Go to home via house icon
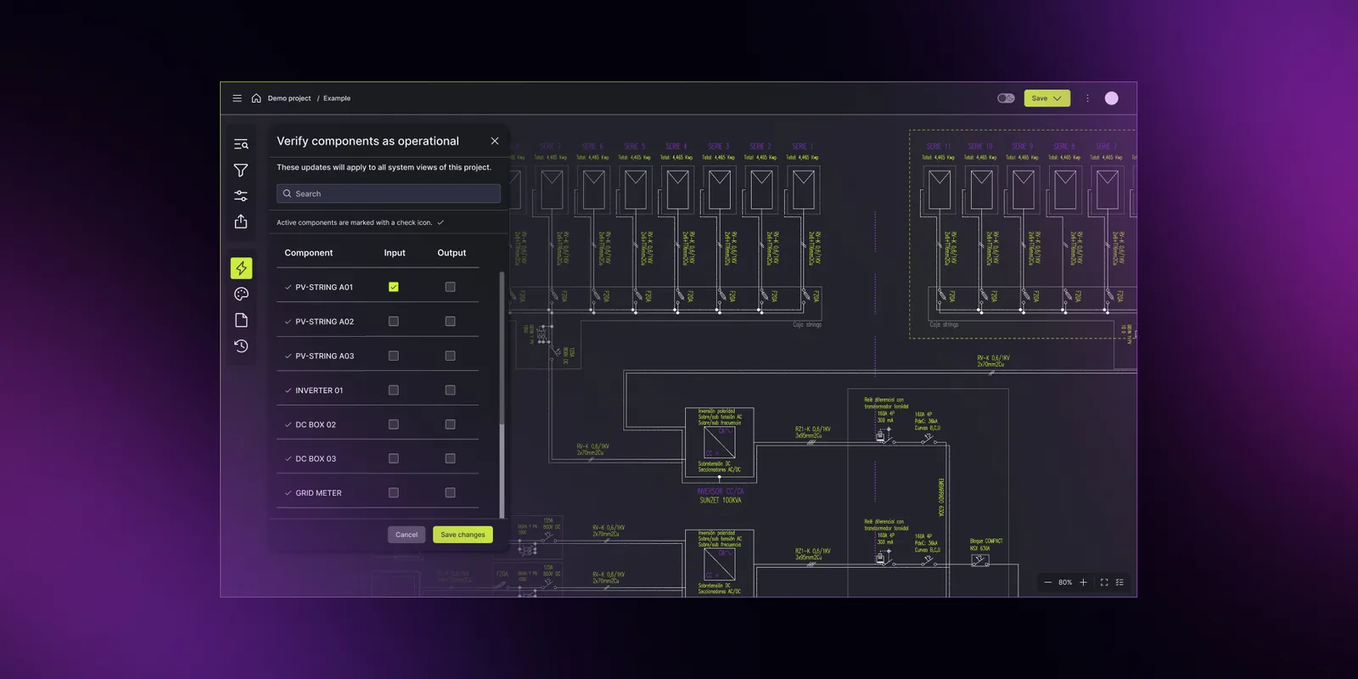 tap(256, 98)
